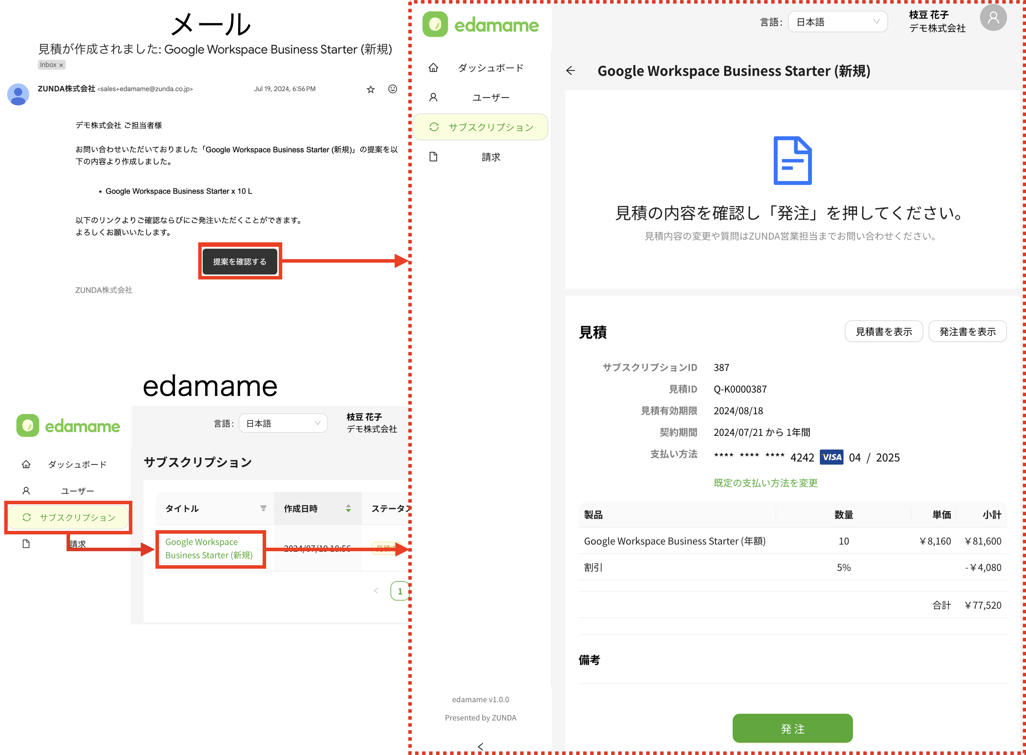Open ダッシュボード in the right panel sidebar

[490, 68]
